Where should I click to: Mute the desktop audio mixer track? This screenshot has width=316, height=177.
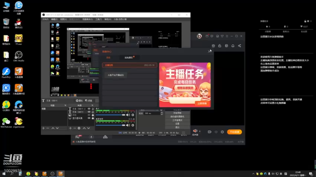128,125
